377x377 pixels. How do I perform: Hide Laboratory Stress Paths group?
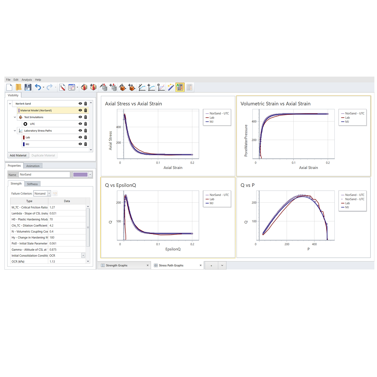[80, 131]
